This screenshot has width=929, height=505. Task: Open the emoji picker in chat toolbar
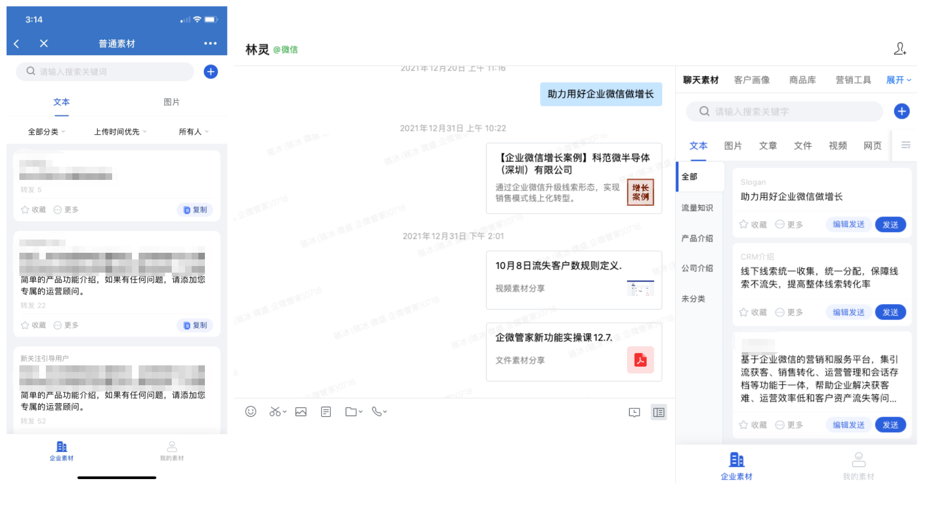point(251,412)
